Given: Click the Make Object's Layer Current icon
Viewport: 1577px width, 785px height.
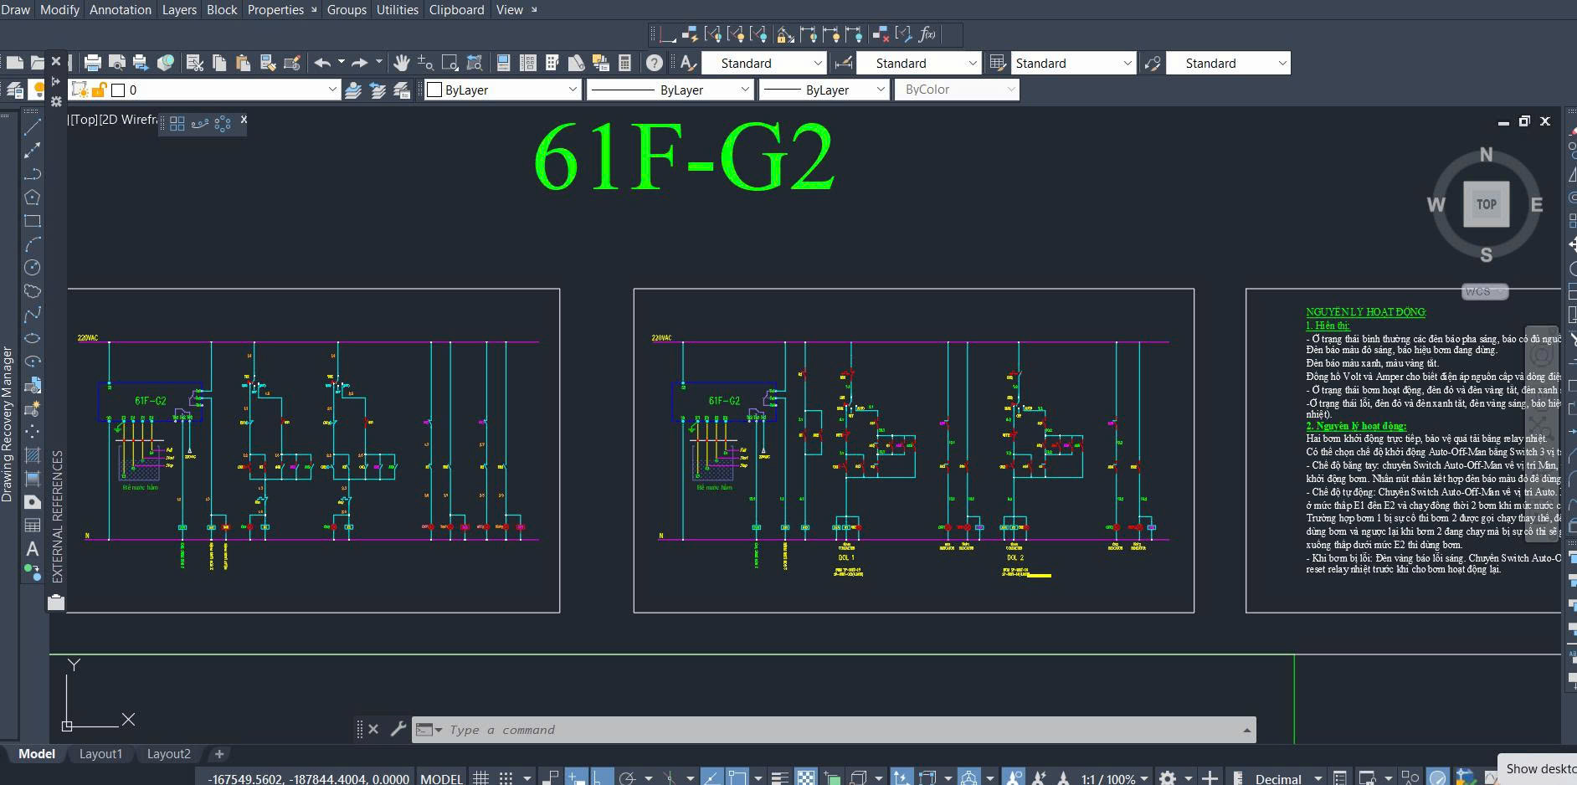Looking at the screenshot, I should [x=352, y=90].
